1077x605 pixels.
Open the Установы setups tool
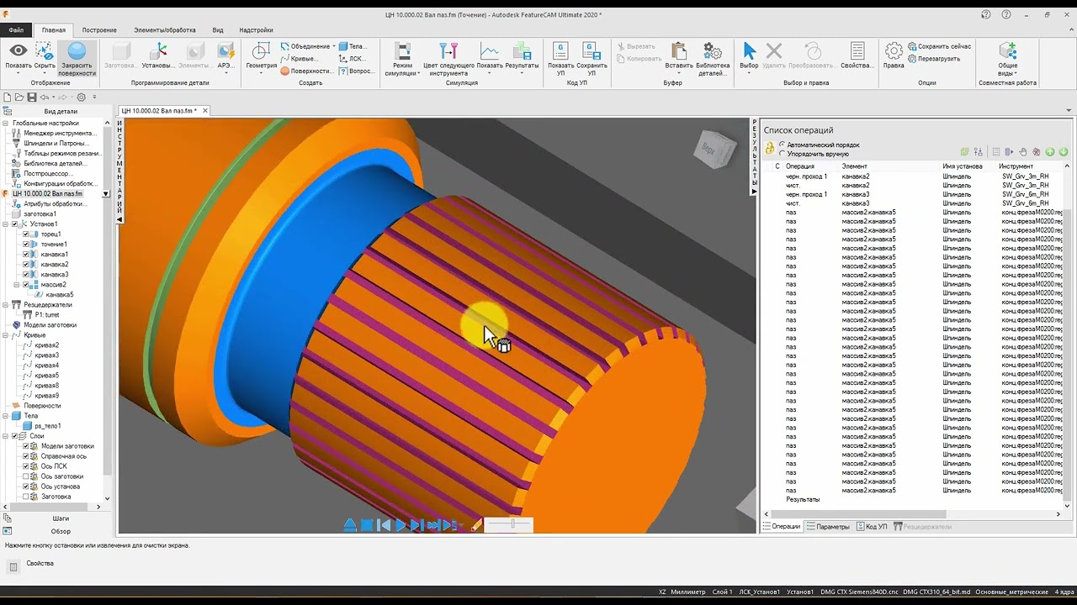coord(157,55)
